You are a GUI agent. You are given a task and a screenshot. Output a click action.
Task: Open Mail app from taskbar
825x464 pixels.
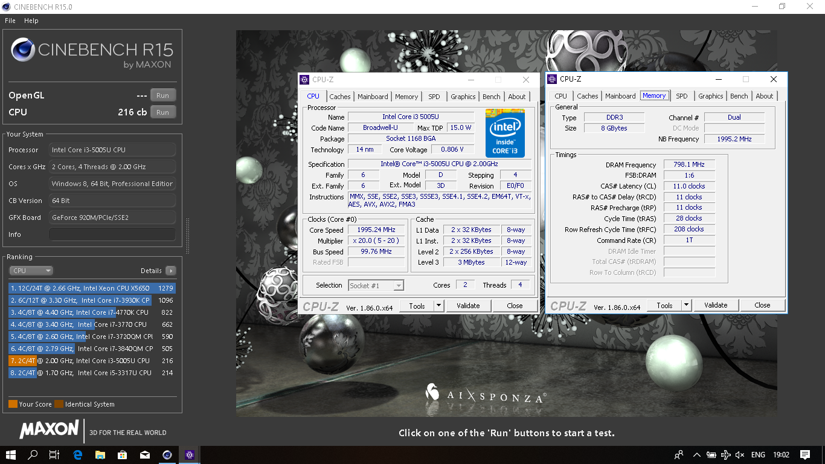point(144,455)
